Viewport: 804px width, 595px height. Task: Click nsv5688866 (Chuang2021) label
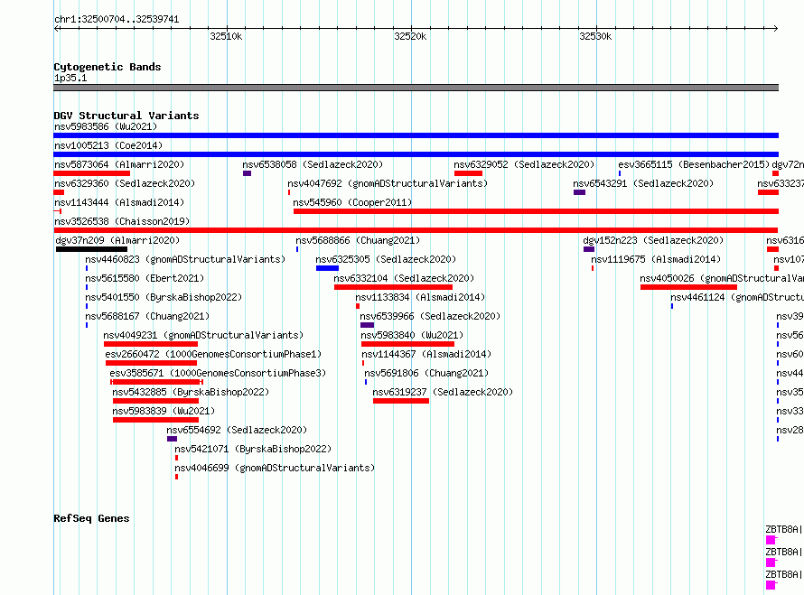coord(358,240)
